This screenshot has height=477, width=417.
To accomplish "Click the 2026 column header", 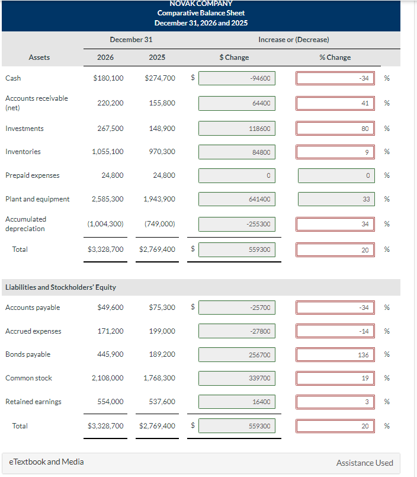I will pos(105,57).
